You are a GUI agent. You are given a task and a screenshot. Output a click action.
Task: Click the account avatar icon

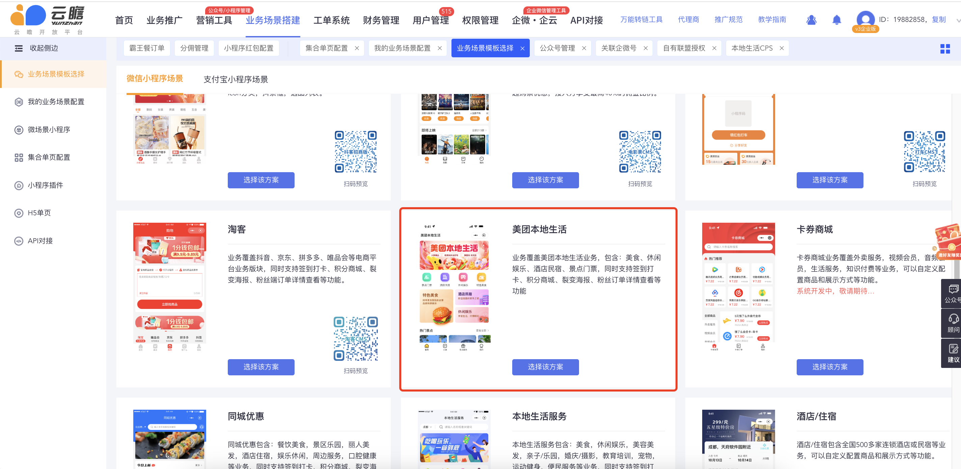pos(865,19)
